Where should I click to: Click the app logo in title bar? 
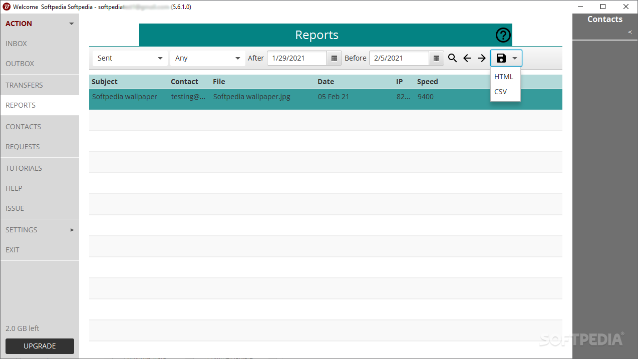[x=7, y=7]
